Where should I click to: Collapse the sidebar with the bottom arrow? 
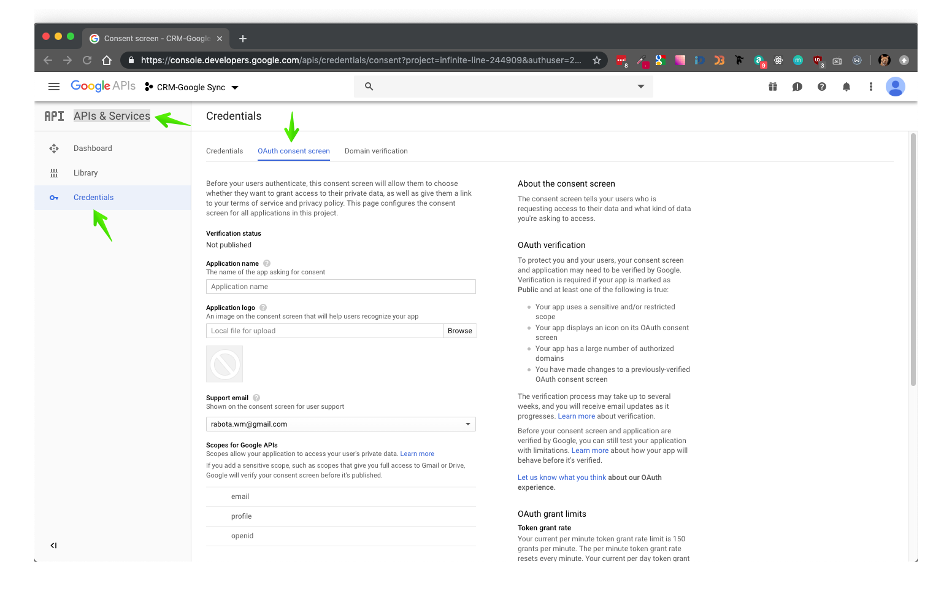click(53, 545)
